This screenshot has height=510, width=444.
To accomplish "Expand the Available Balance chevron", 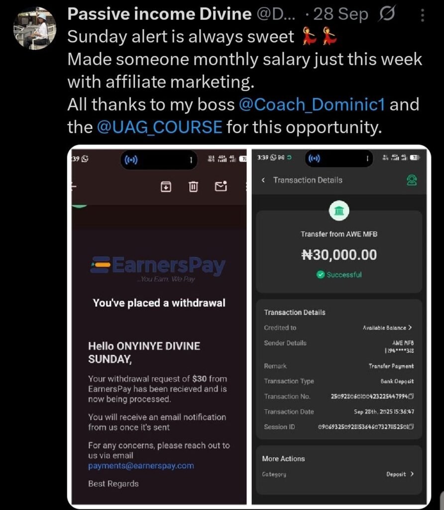I will point(410,328).
